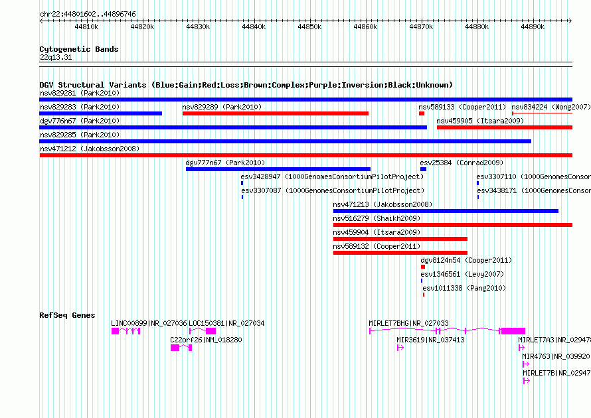Screen dimensions: 591x418
Task: Click the 44860k ruler tick
Action: [x=366, y=27]
